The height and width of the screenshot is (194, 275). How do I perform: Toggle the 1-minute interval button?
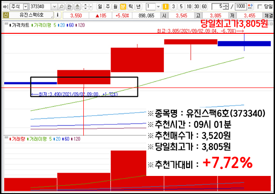[x=165, y=6]
